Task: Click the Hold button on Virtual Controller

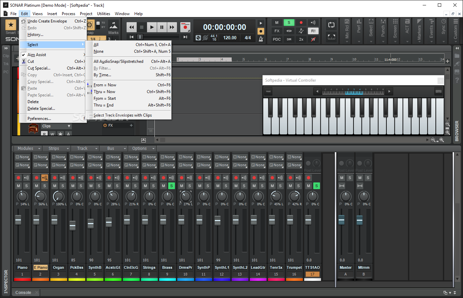Action: (268, 91)
